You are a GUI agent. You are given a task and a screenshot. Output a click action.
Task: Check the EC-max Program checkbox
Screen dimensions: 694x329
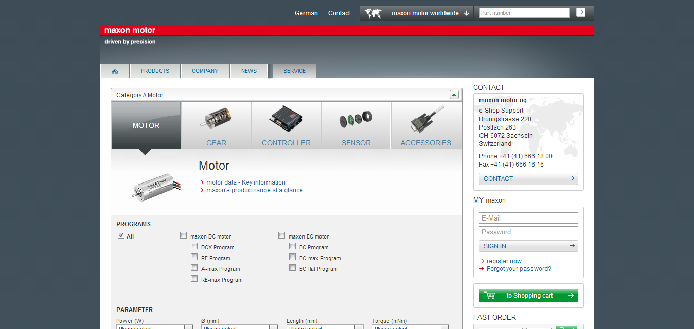[x=292, y=257]
